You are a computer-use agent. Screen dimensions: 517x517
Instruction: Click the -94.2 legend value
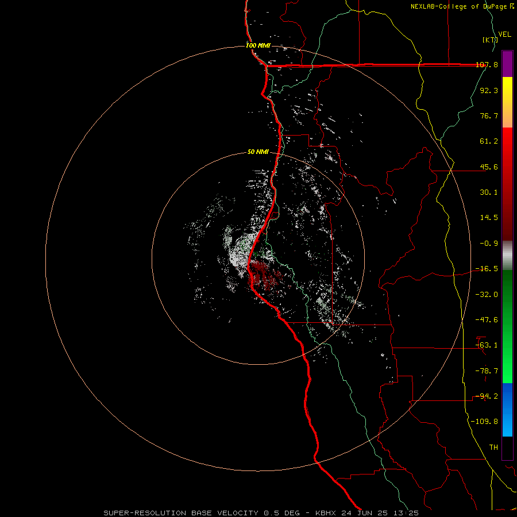coord(487,396)
